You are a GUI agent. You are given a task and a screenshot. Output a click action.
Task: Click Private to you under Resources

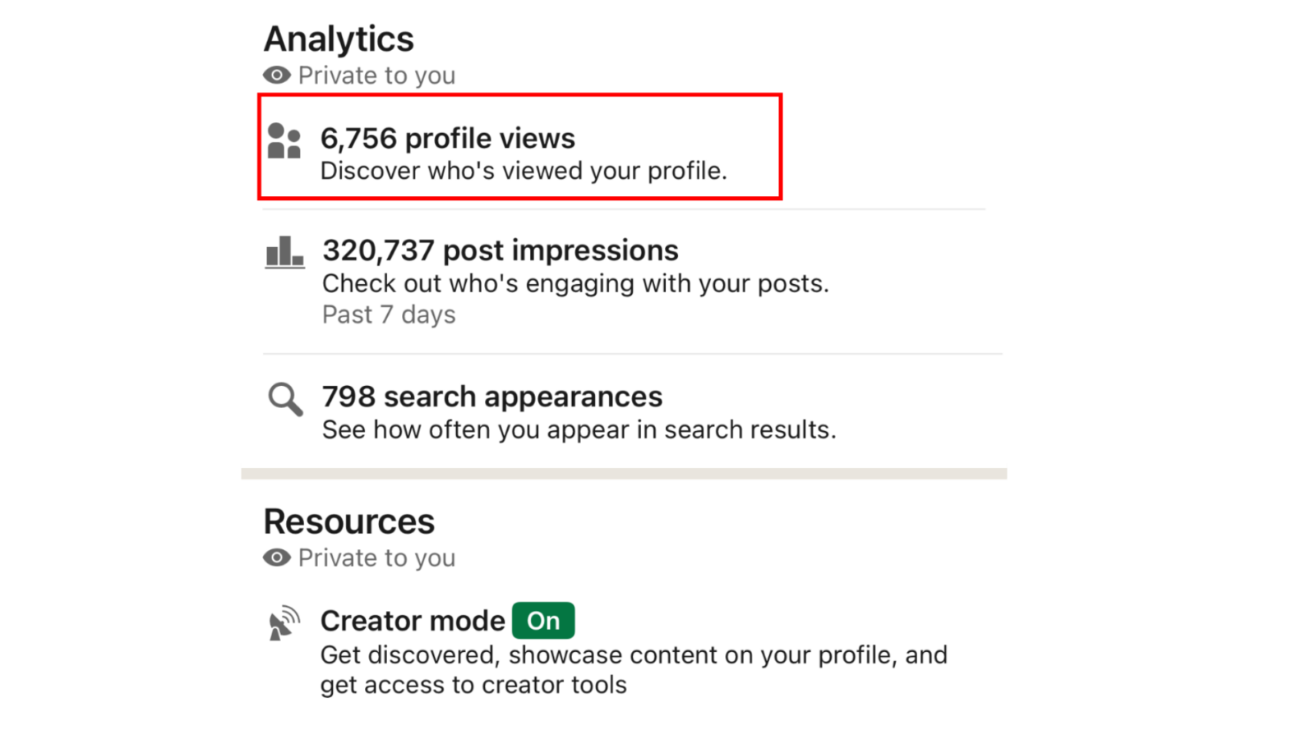coord(377,558)
